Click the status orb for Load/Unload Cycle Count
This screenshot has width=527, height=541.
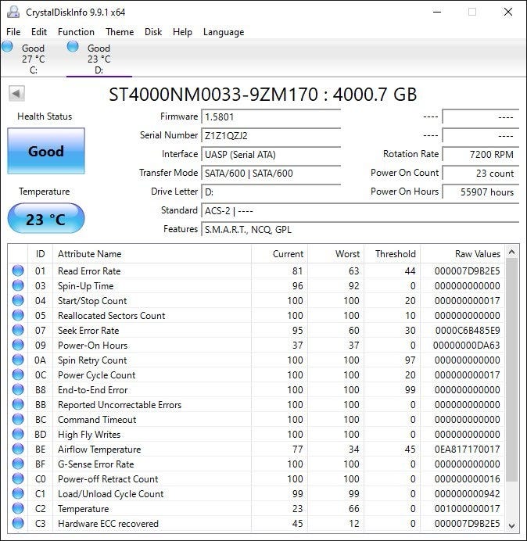point(18,493)
